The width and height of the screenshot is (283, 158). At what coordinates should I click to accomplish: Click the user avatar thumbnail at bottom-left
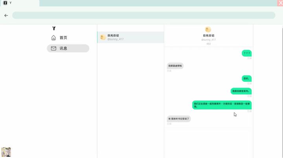6,152
